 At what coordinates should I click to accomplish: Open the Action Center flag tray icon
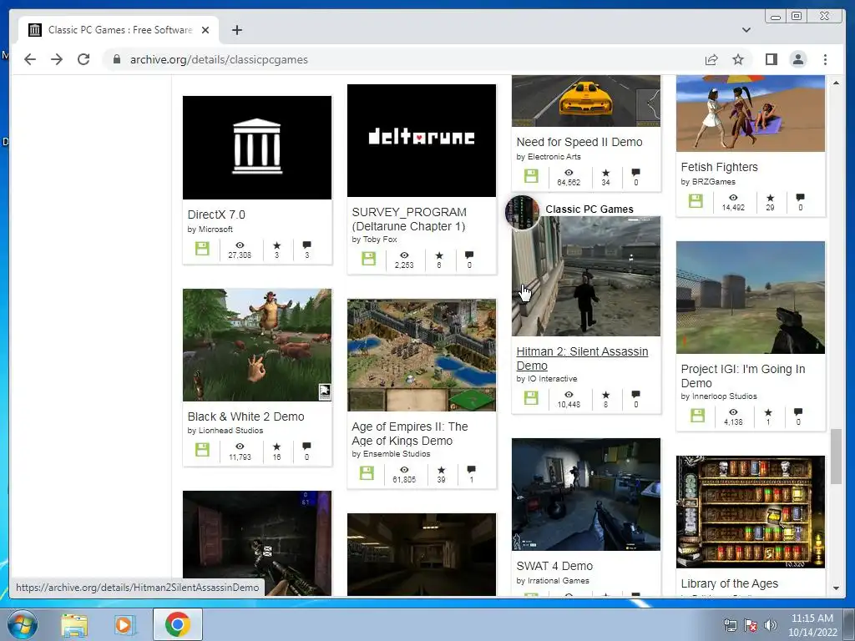[751, 625]
